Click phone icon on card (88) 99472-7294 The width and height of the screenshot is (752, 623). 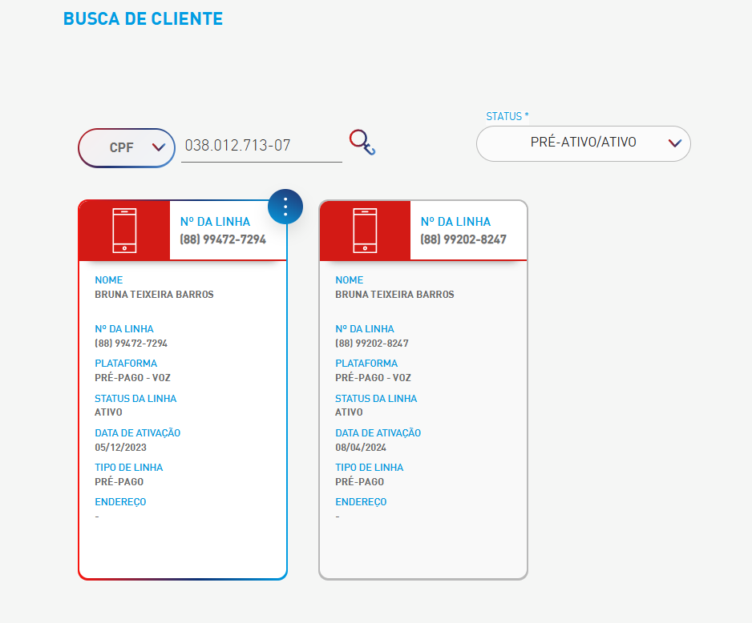pos(124,231)
